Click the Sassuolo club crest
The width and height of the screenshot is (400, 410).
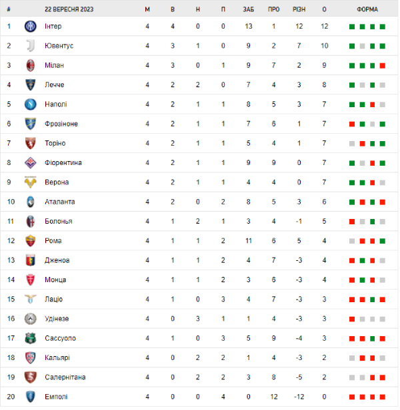[30, 338]
